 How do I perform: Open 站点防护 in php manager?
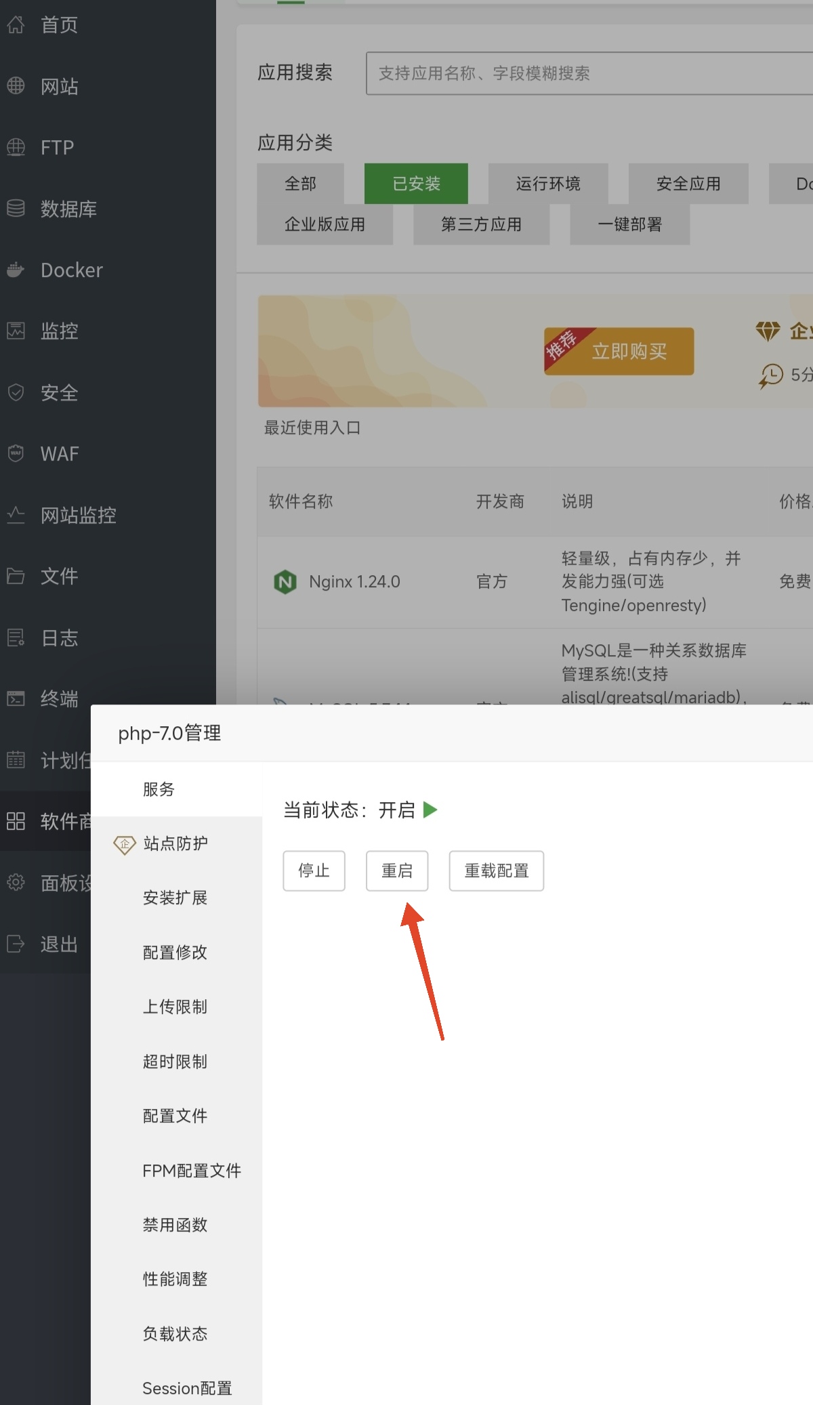[176, 843]
